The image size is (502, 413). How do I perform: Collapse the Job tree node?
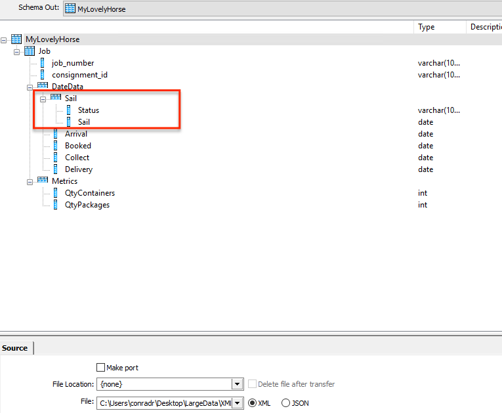[17, 51]
